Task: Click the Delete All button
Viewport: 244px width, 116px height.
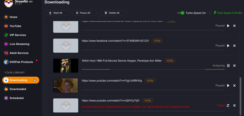Action: (x=112, y=13)
